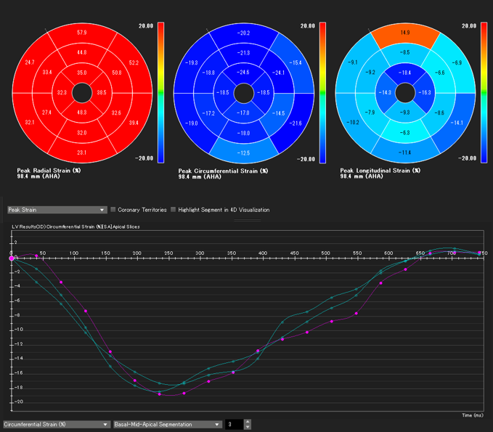The image size is (493, 432).
Task: Select the -21.6 circumferential strain segment
Action: click(294, 123)
